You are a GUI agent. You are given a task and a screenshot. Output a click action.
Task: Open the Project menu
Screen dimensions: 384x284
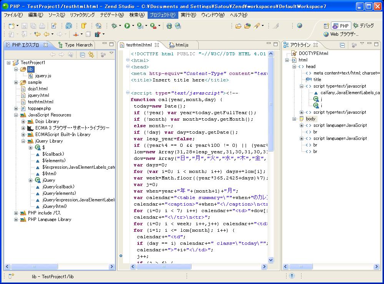click(x=162, y=15)
